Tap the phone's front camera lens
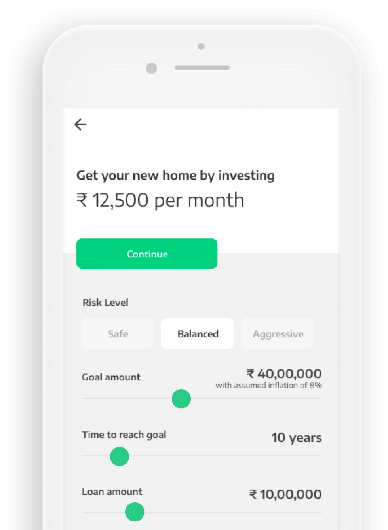This screenshot has width=388, height=530. [151, 68]
